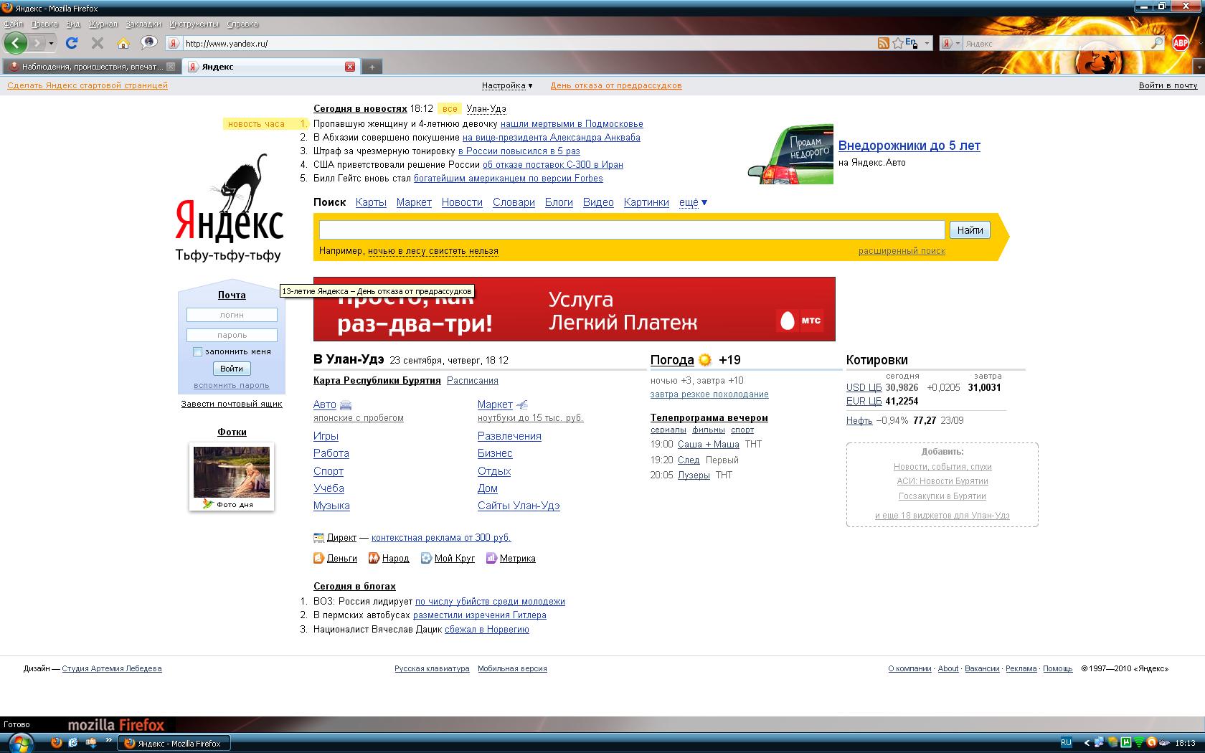Screen dimensions: 1205x753
Task: Open 'Внедорожники до 5 лет' ad link
Action: point(909,146)
